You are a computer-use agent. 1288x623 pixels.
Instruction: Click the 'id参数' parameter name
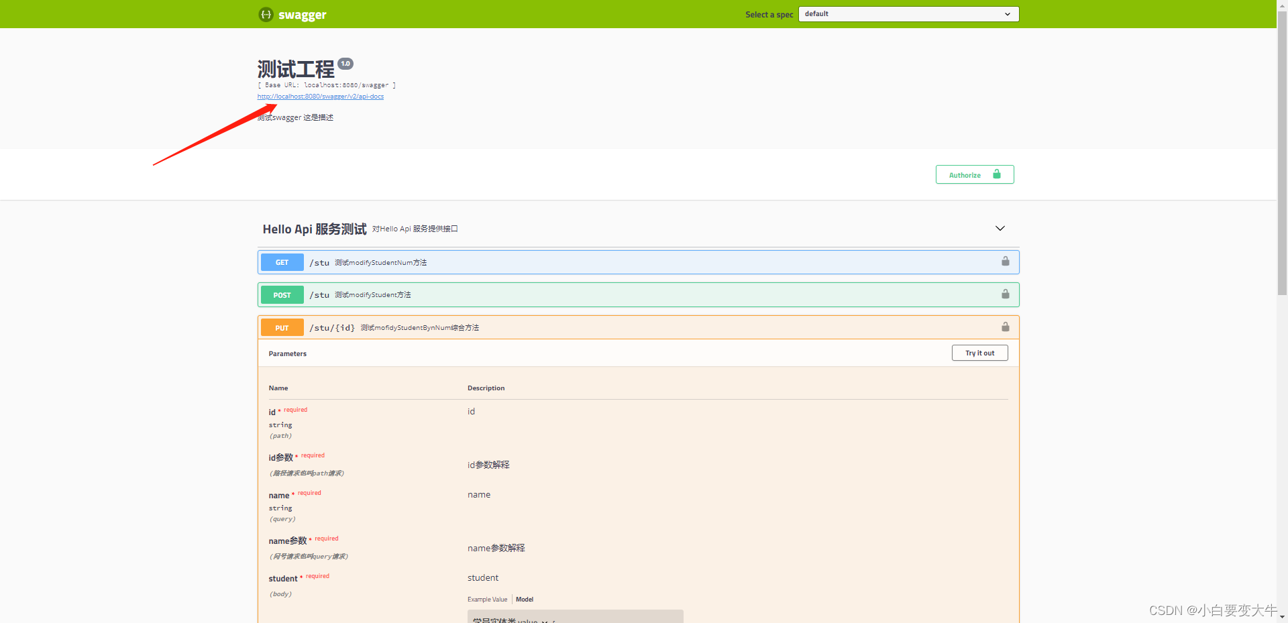pos(281,457)
